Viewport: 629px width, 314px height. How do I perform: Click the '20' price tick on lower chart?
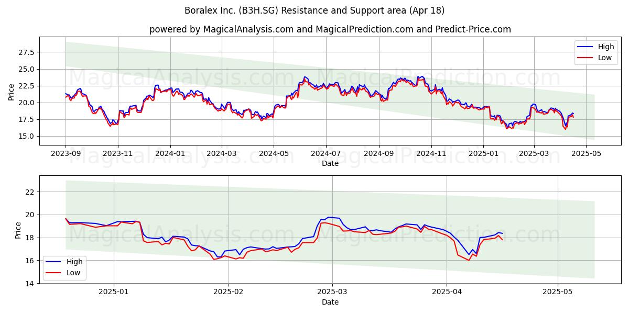click(30, 215)
